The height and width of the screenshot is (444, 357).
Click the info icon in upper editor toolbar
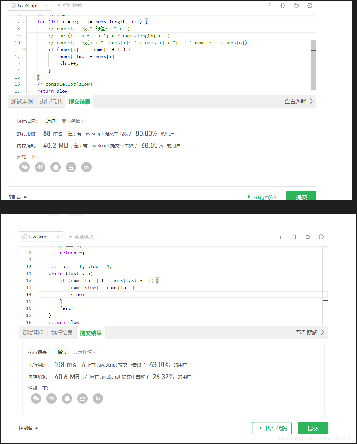pos(269,6)
